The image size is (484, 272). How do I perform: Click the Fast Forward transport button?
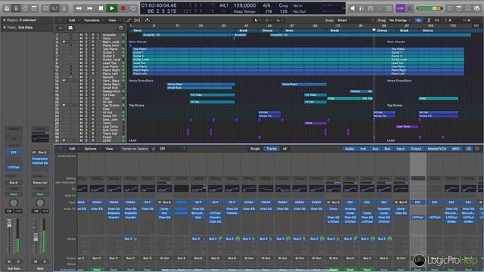(x=90, y=8)
